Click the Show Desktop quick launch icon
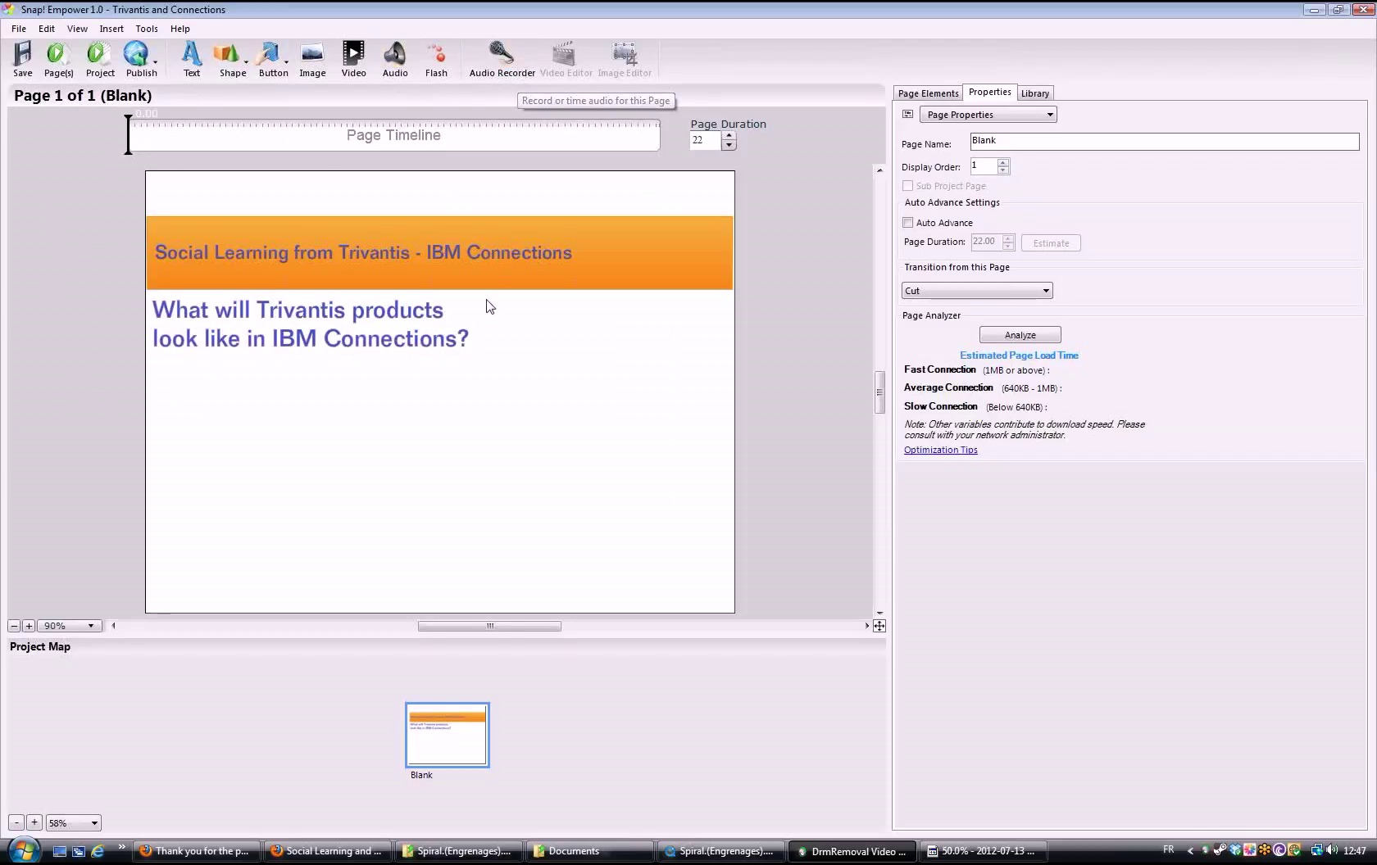1377x865 pixels. (x=59, y=851)
